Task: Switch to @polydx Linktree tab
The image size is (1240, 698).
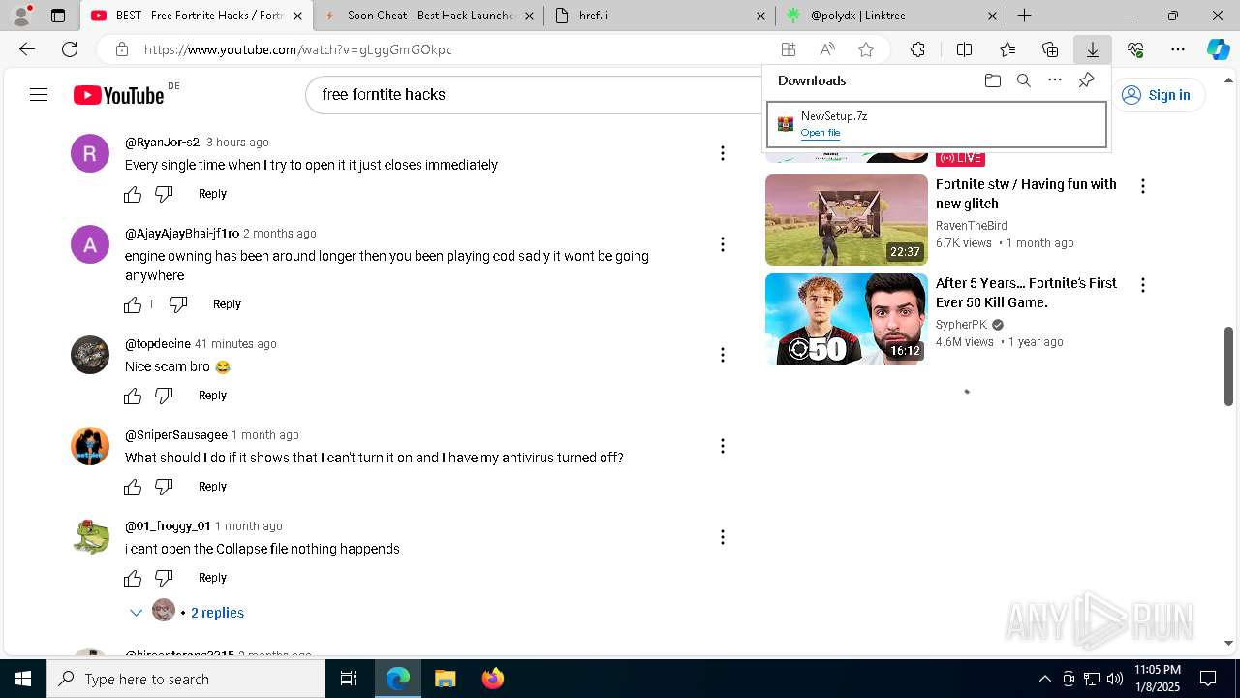Action: click(x=891, y=16)
